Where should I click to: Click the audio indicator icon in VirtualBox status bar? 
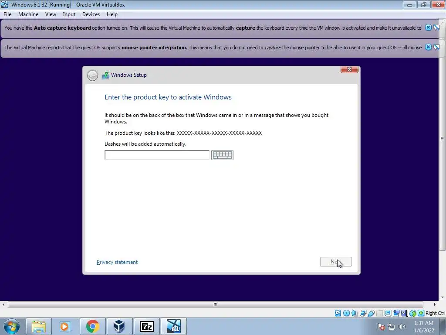355,313
